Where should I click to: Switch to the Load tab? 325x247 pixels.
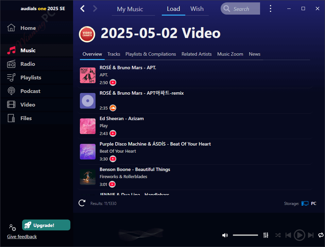point(173,9)
